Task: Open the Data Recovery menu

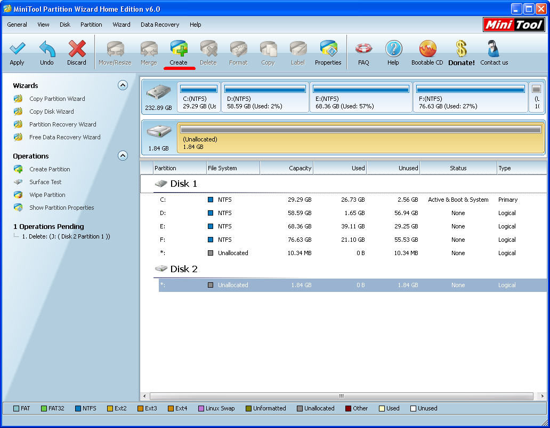Action: 160,25
